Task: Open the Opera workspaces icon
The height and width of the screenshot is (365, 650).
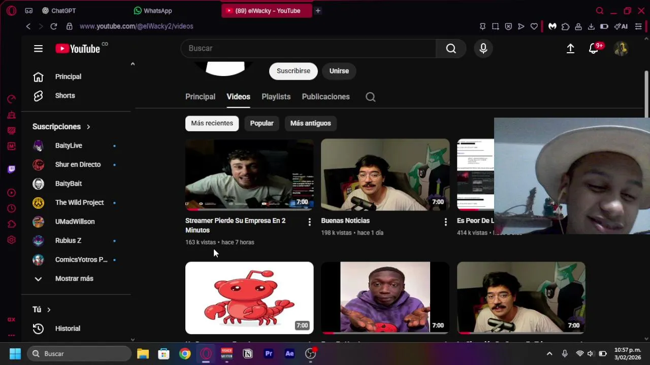Action: tap(29, 11)
